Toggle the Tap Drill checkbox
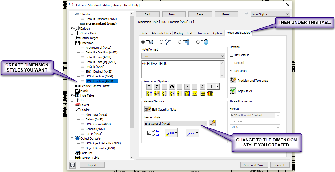The width and height of the screenshot is (335, 172). [231, 63]
